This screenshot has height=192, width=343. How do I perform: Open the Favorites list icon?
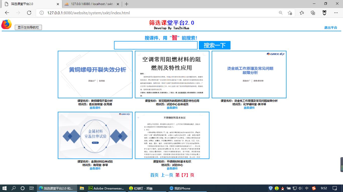tap(302, 13)
